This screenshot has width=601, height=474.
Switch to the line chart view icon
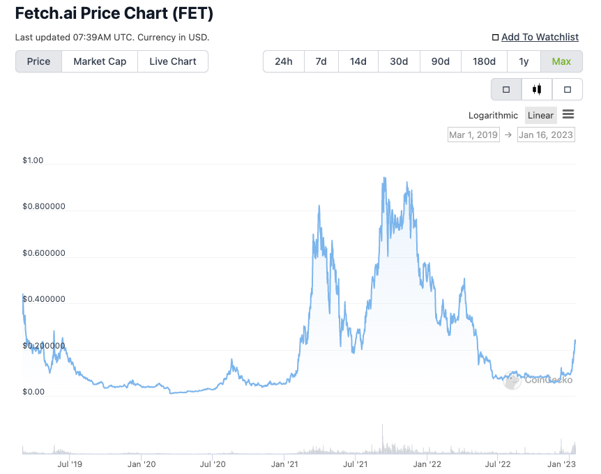tap(506, 89)
